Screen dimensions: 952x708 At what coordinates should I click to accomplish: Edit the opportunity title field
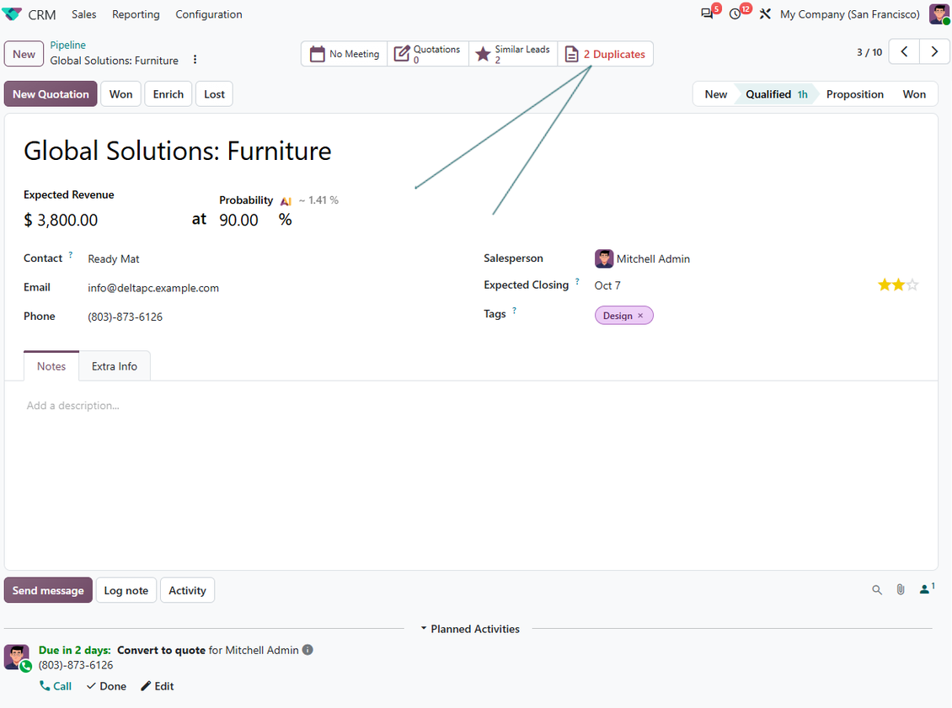click(x=177, y=151)
